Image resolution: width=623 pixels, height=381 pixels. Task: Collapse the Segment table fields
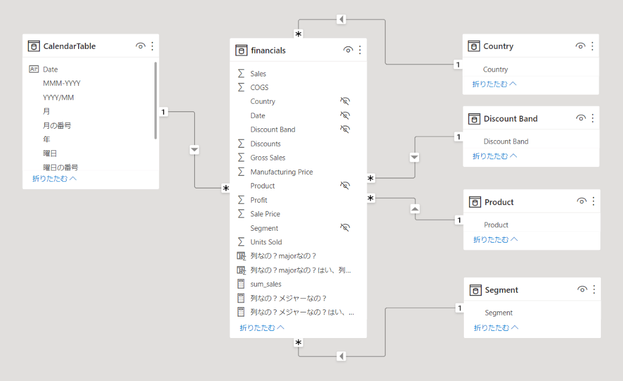point(496,328)
